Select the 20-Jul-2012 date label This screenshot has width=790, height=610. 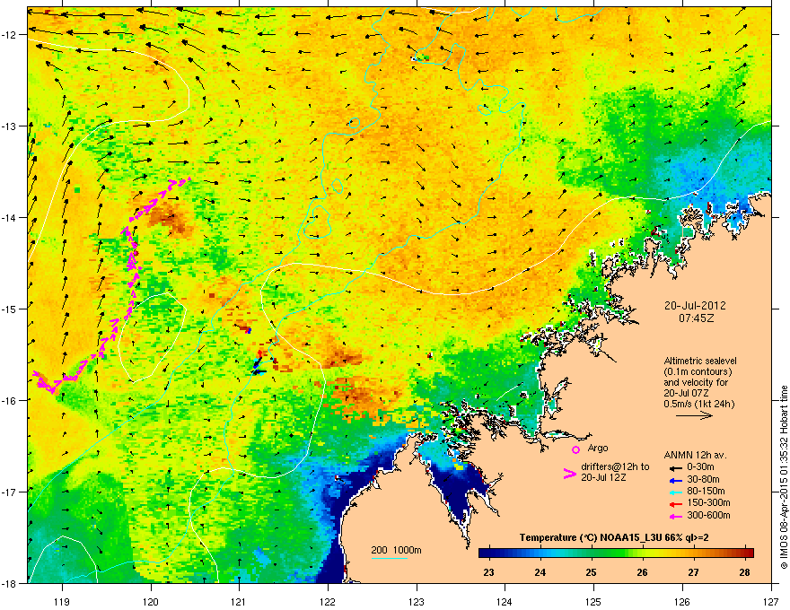(x=695, y=306)
